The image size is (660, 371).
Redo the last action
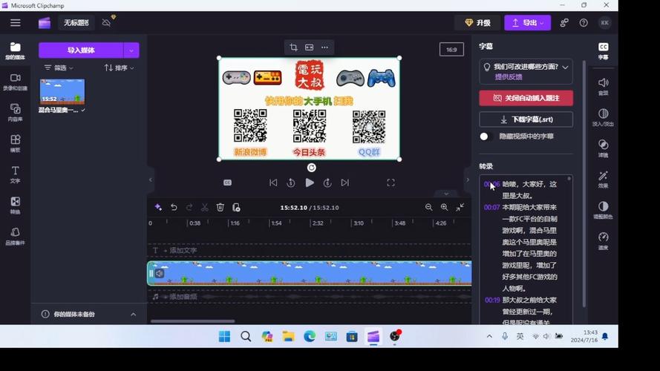click(189, 207)
